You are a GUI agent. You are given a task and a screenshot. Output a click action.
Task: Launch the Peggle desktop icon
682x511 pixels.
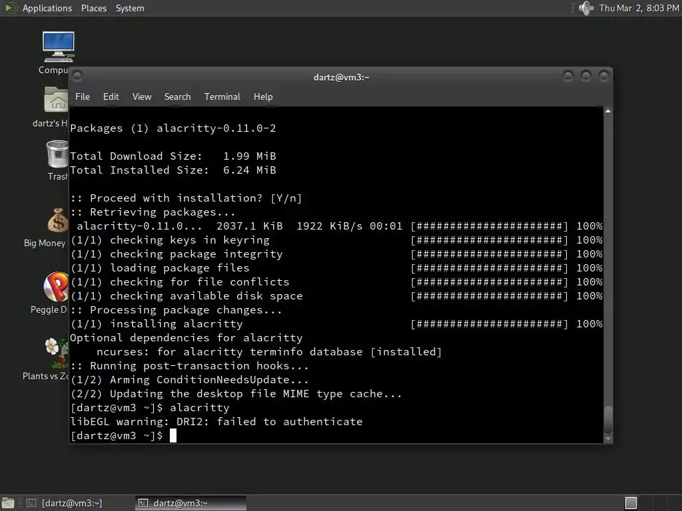coord(56,287)
